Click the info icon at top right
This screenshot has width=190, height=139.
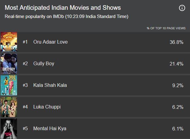click(x=182, y=8)
